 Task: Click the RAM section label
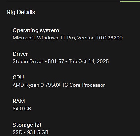(x=19, y=101)
